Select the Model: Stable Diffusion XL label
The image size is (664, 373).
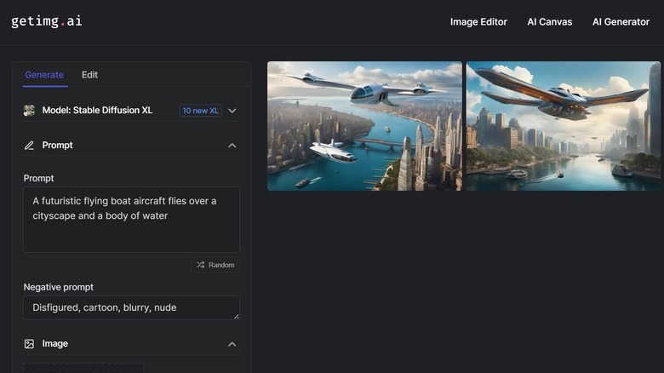[x=97, y=111]
